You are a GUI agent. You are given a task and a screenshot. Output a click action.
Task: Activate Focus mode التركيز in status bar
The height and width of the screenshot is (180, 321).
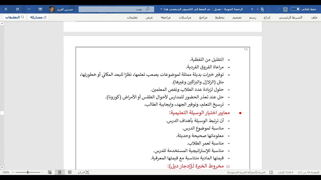coord(83,172)
